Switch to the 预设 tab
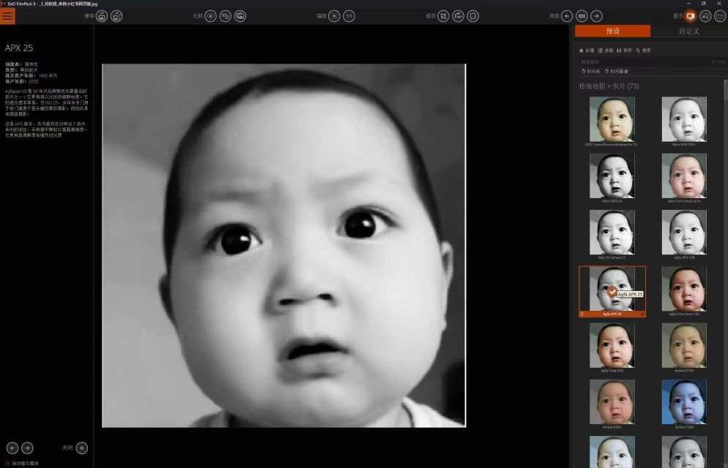Image resolution: width=728 pixels, height=468 pixels. 612,31
